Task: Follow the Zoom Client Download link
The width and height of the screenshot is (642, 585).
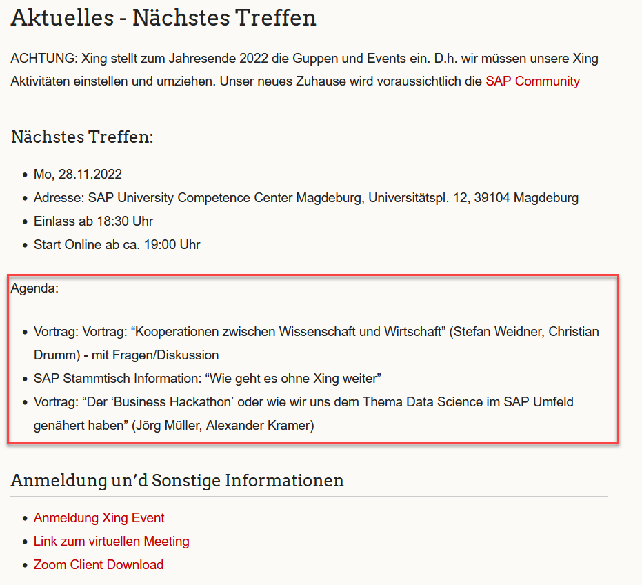Action: 99,565
